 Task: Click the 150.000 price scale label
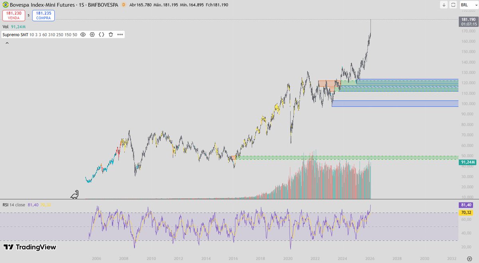467,52
